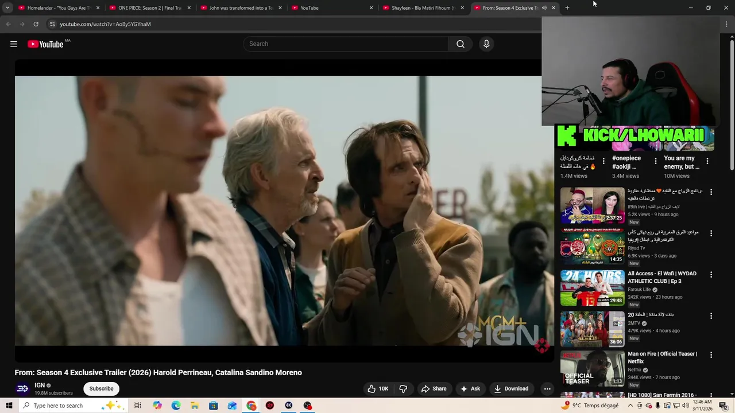Switch to Shayfeen Bla Matiri Fihoum tab
This screenshot has width=735, height=413.
[x=423, y=8]
